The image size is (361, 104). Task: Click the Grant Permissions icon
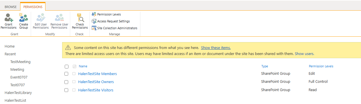click(x=9, y=18)
